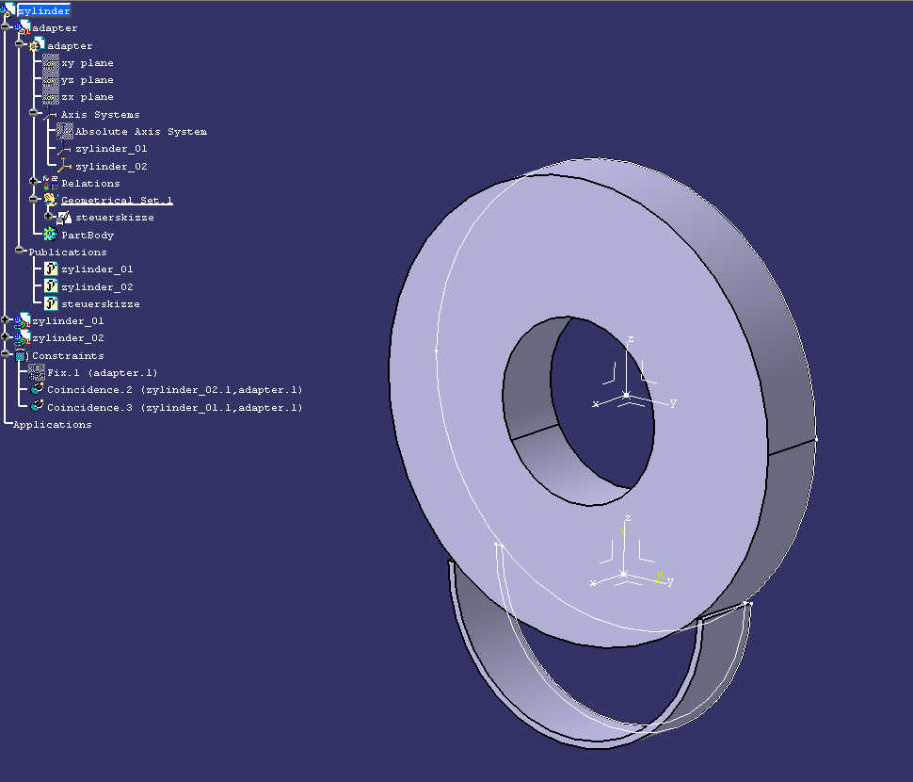
Task: Click zylinder_02 publication icon
Action: point(51,286)
